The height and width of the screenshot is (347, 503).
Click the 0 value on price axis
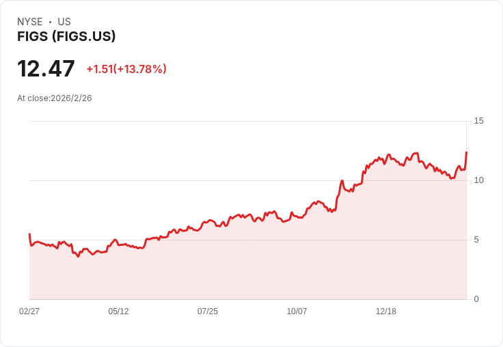click(476, 299)
